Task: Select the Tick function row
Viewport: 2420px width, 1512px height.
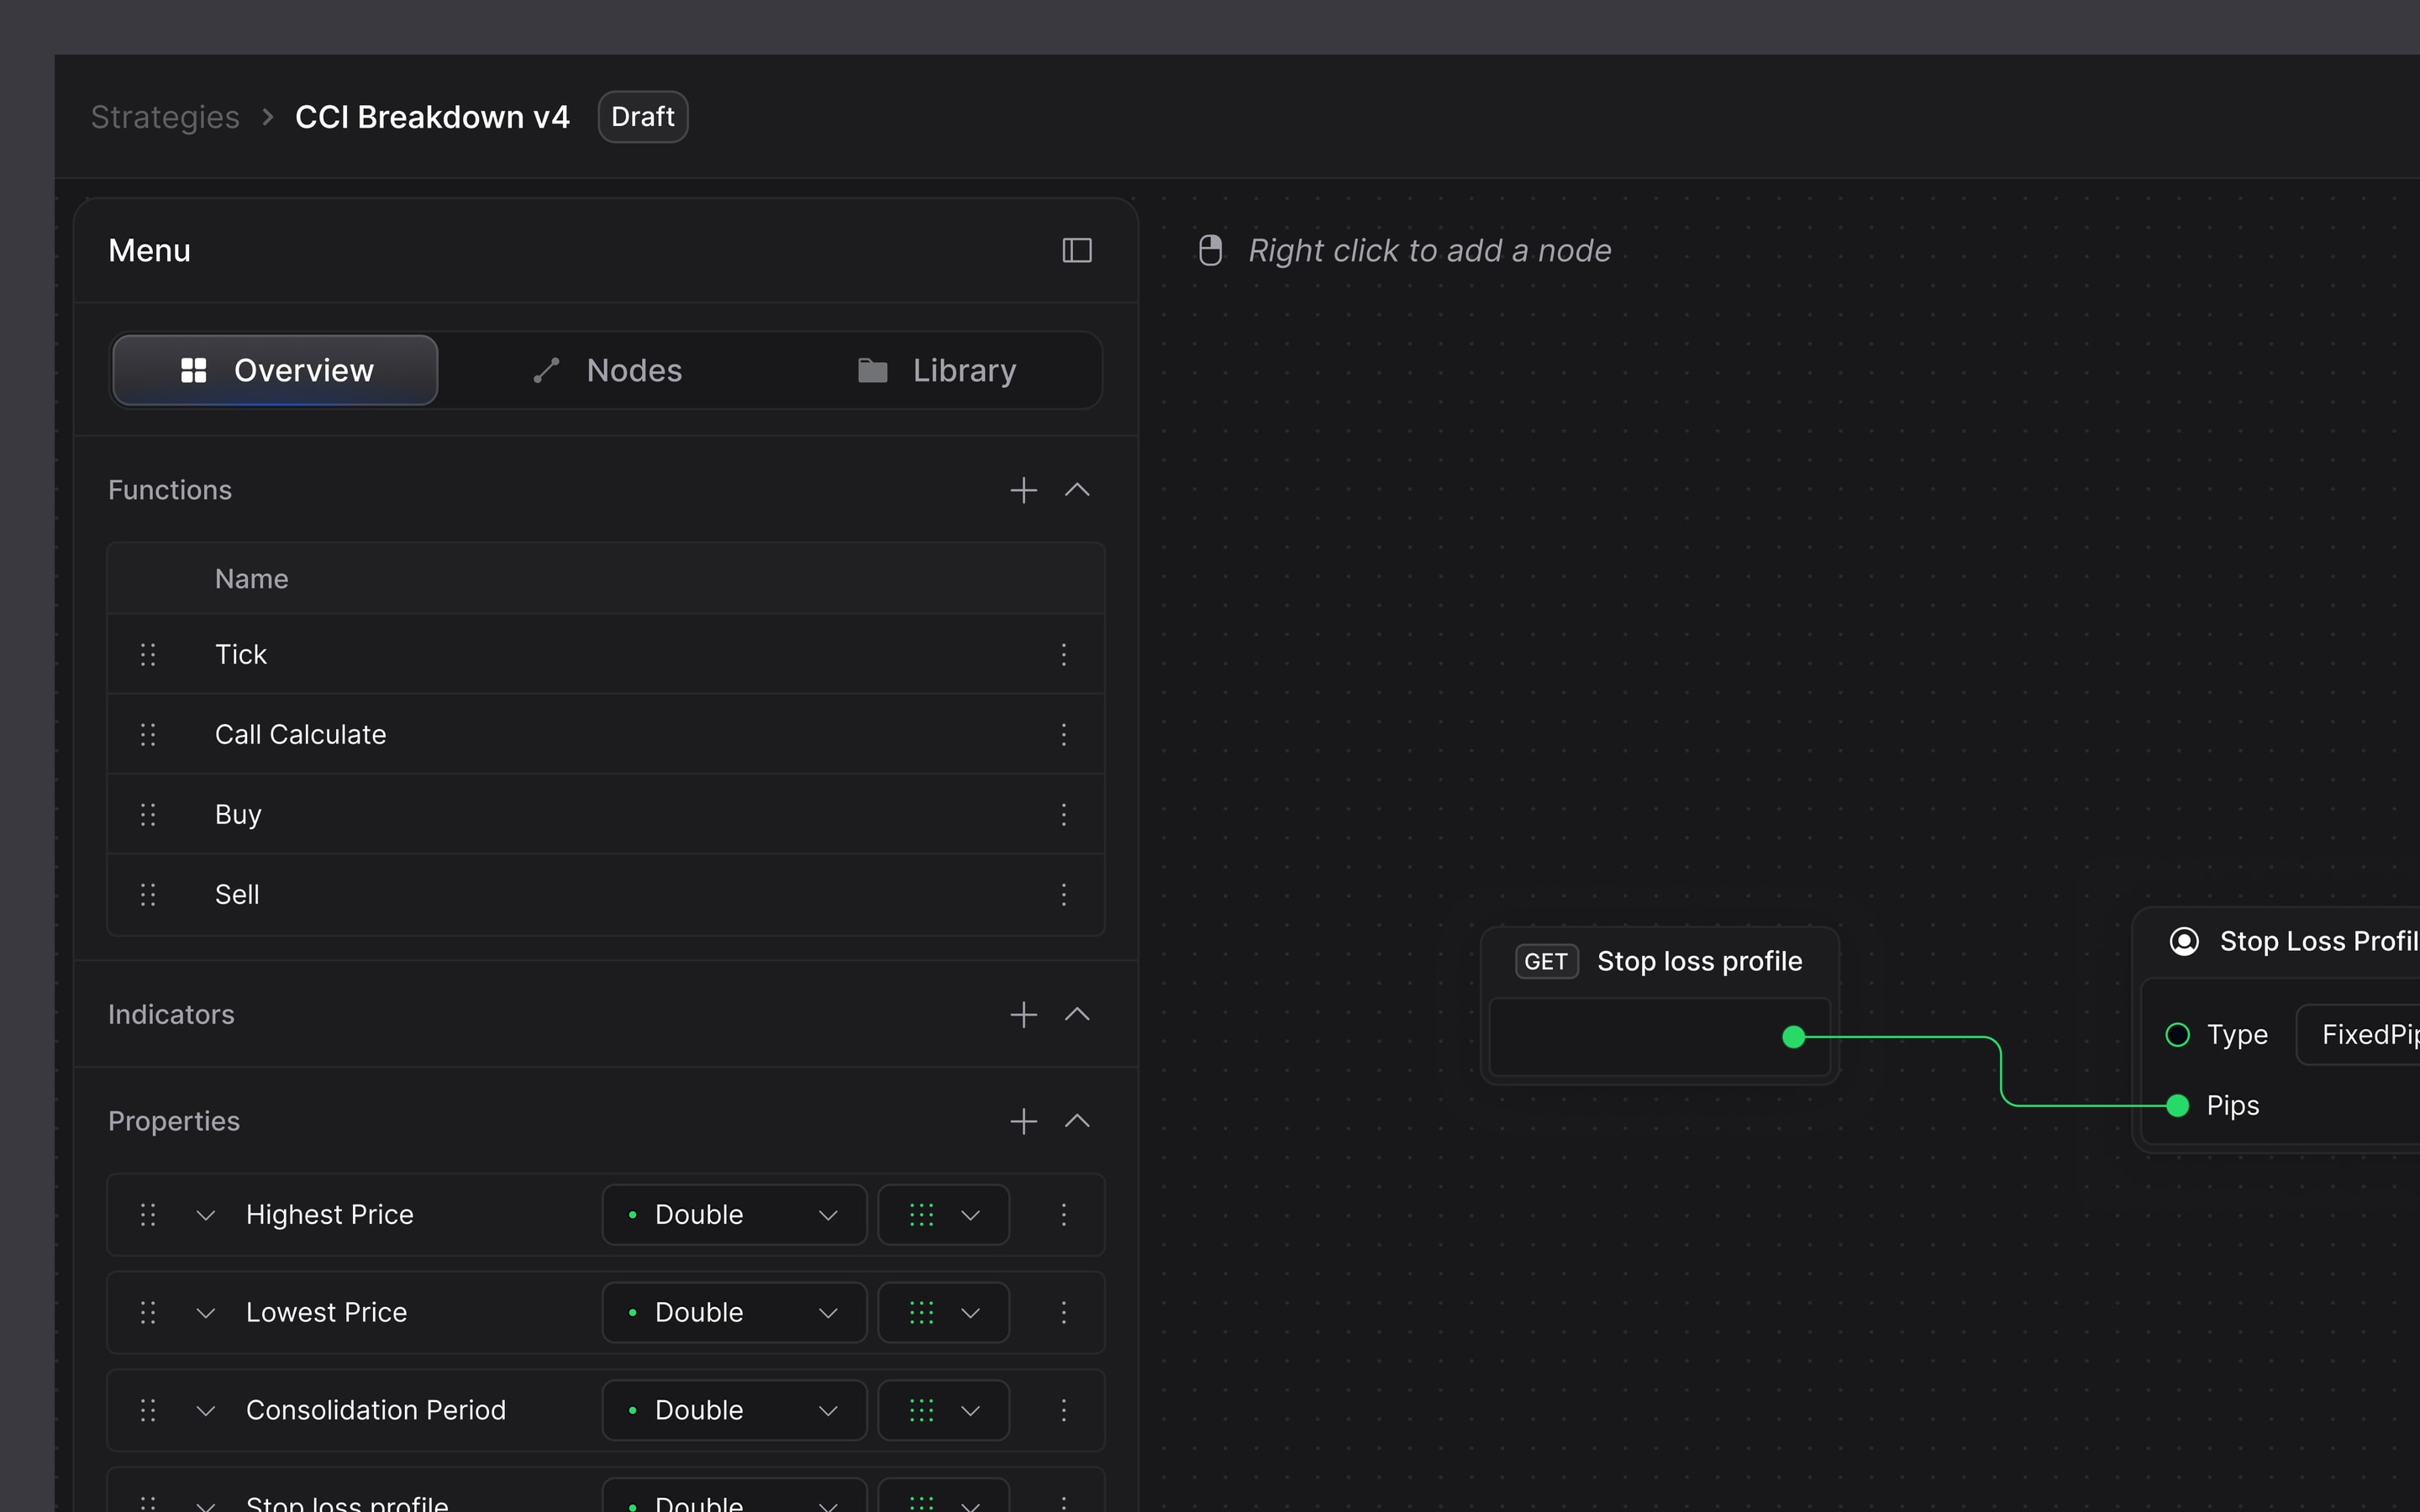Action: pos(606,655)
